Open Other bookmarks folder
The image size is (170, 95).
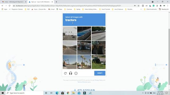150,9
